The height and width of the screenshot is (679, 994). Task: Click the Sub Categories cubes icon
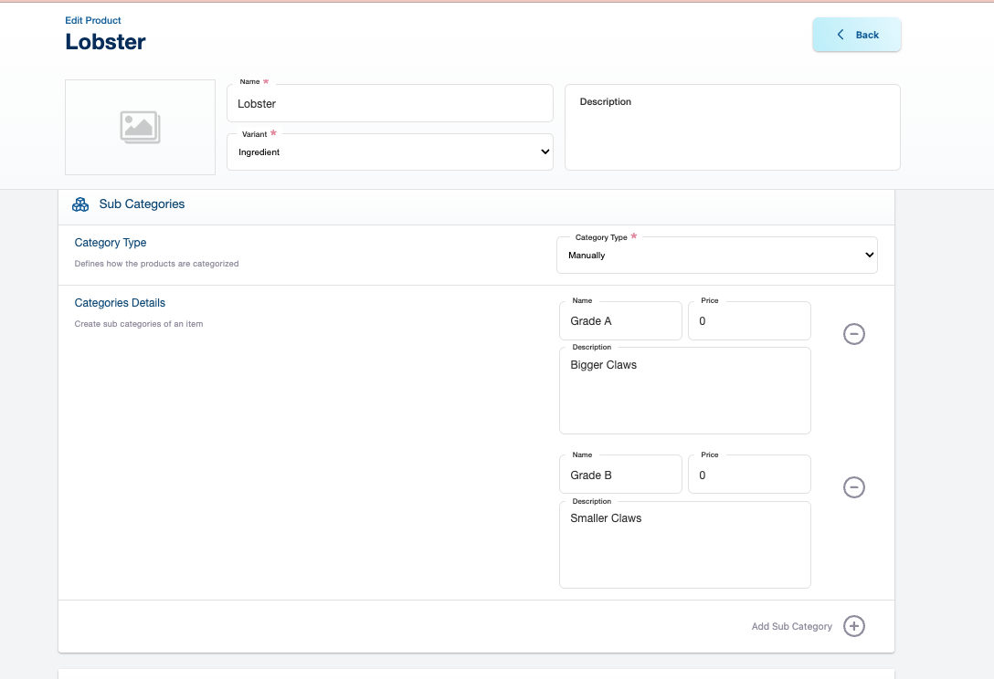[80, 204]
